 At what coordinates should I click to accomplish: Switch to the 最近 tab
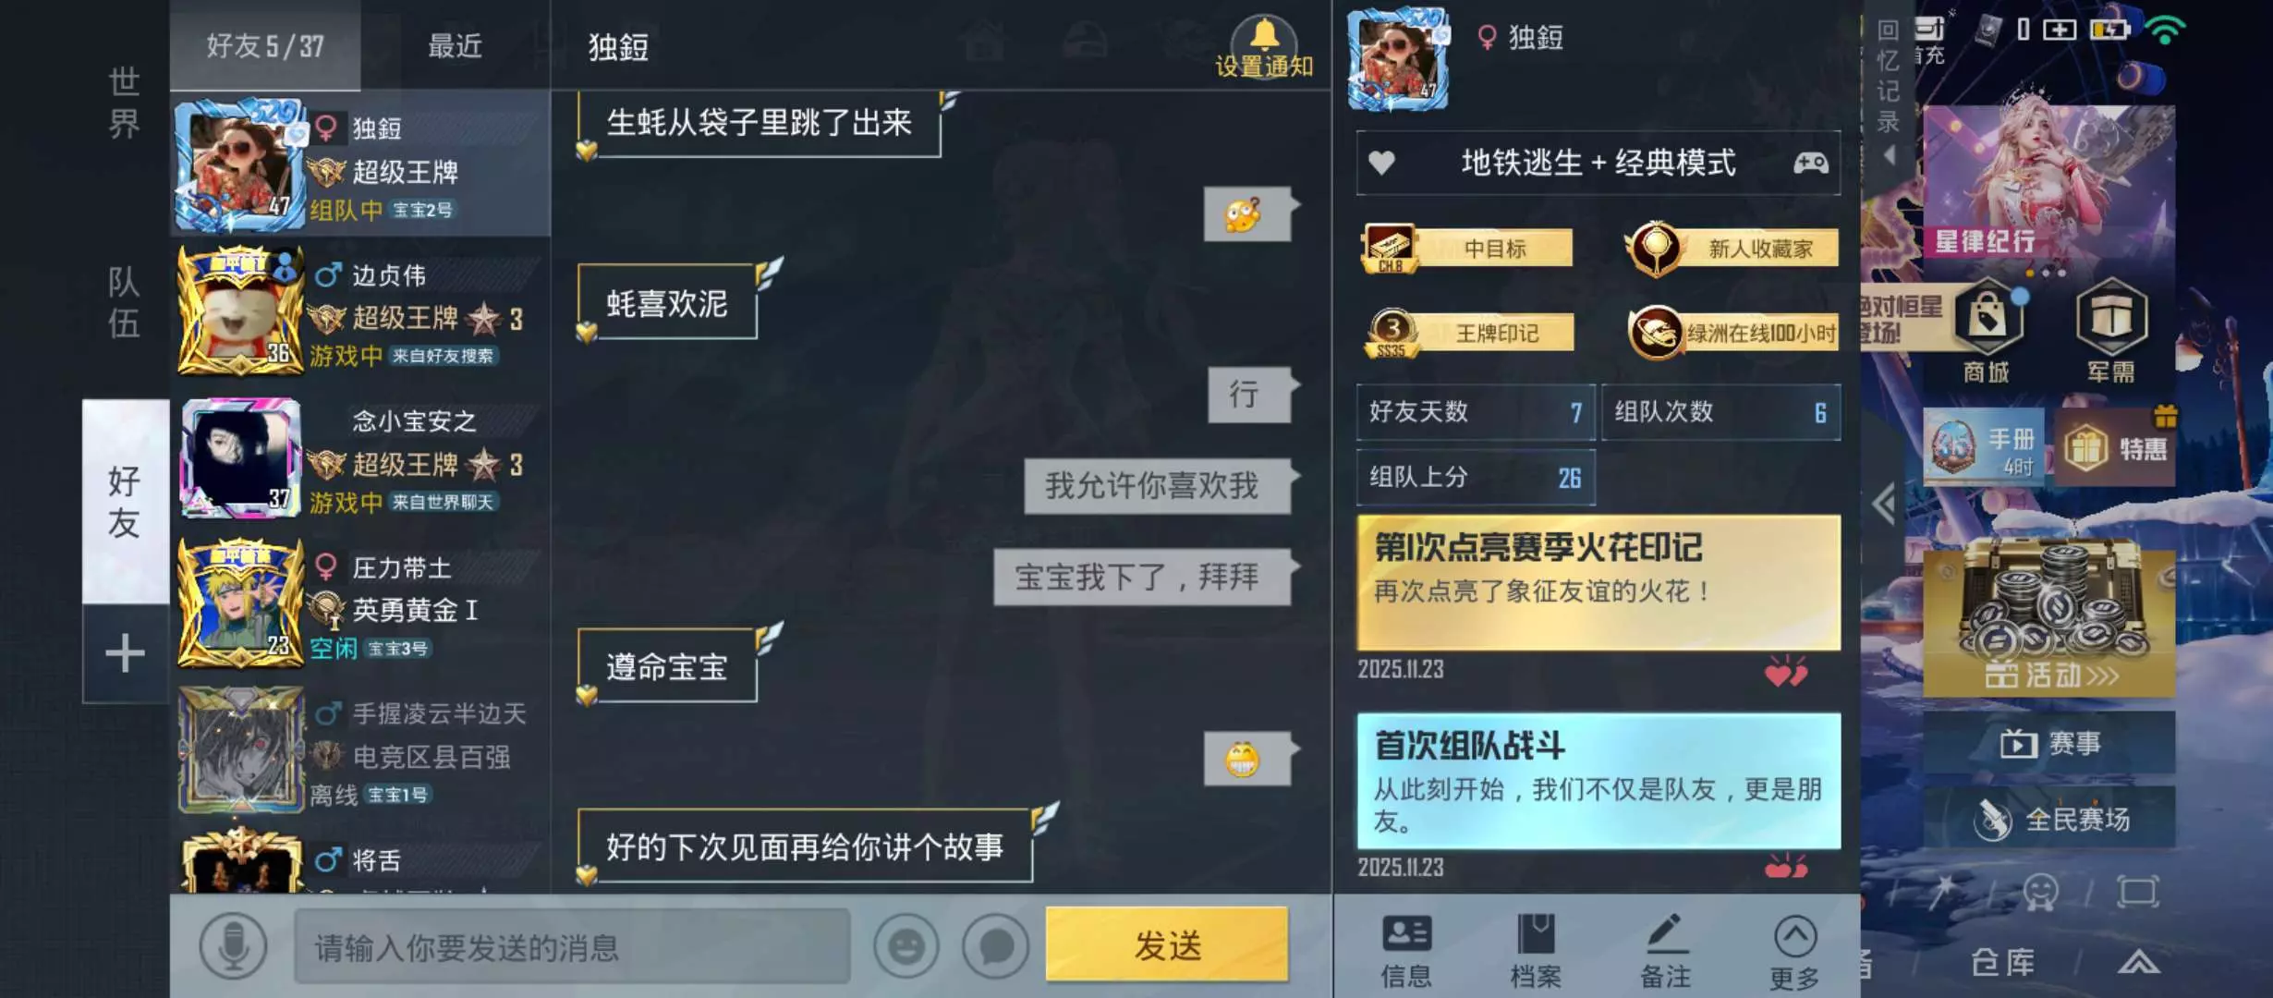click(455, 45)
